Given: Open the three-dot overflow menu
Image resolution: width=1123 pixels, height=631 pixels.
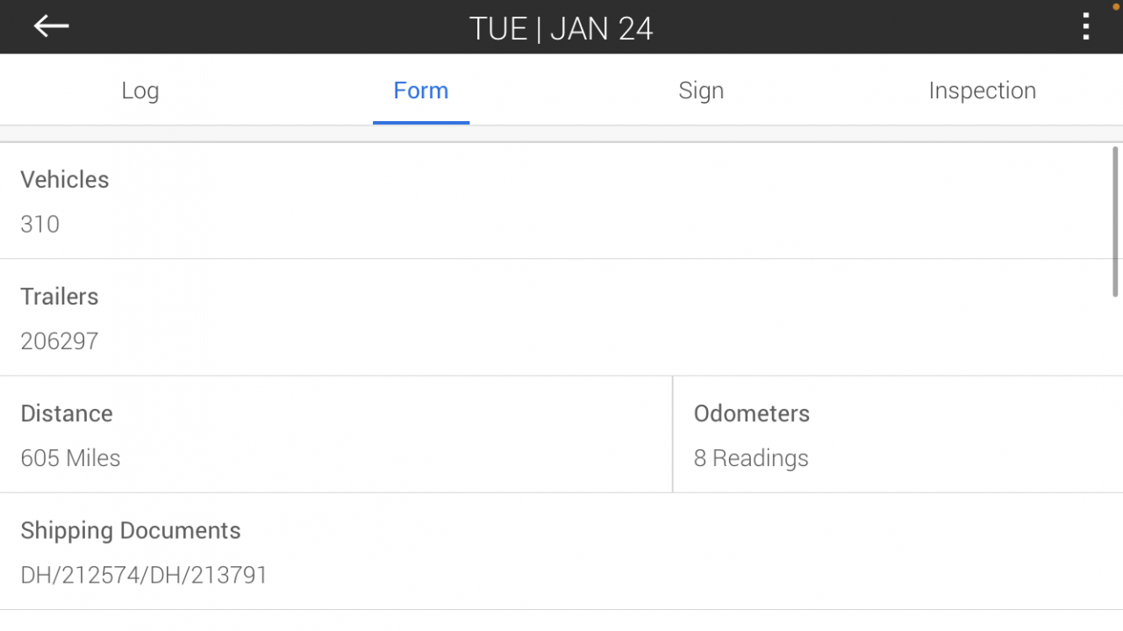Looking at the screenshot, I should (1086, 27).
